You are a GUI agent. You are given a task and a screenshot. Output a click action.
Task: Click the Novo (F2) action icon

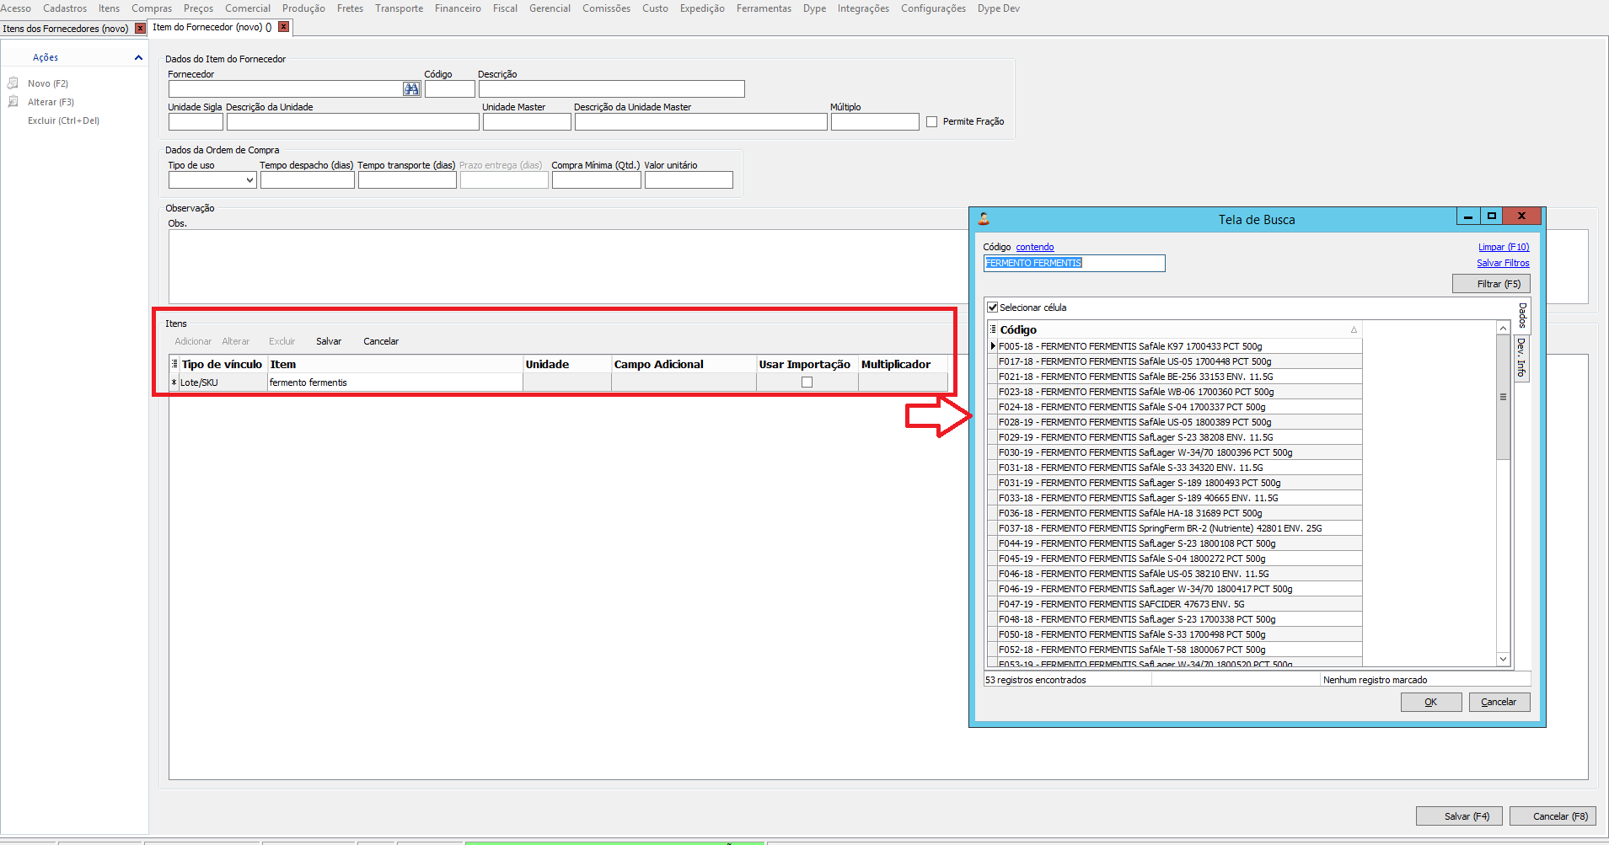point(13,83)
